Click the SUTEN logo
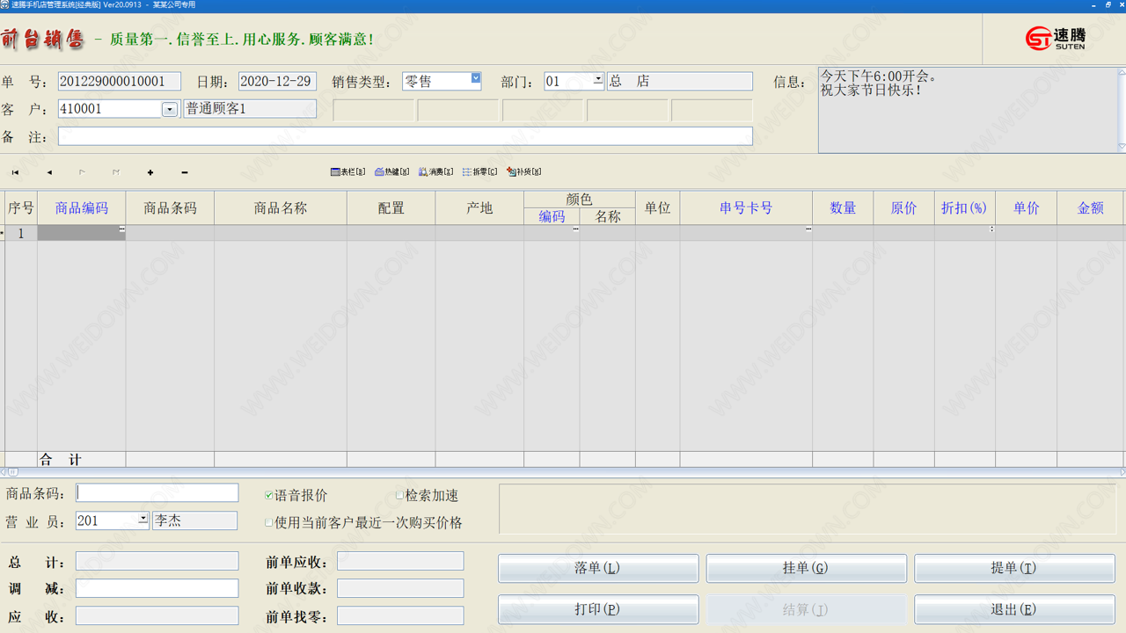Screen dimensions: 1126x633 click(x=1055, y=38)
